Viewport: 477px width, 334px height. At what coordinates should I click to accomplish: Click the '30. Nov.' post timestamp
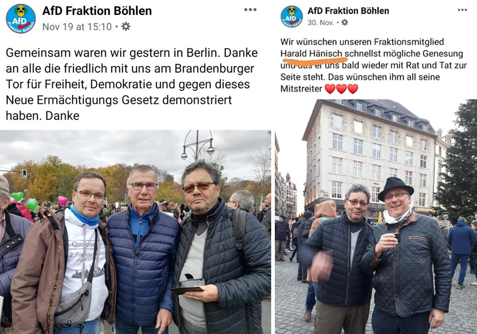(x=321, y=23)
